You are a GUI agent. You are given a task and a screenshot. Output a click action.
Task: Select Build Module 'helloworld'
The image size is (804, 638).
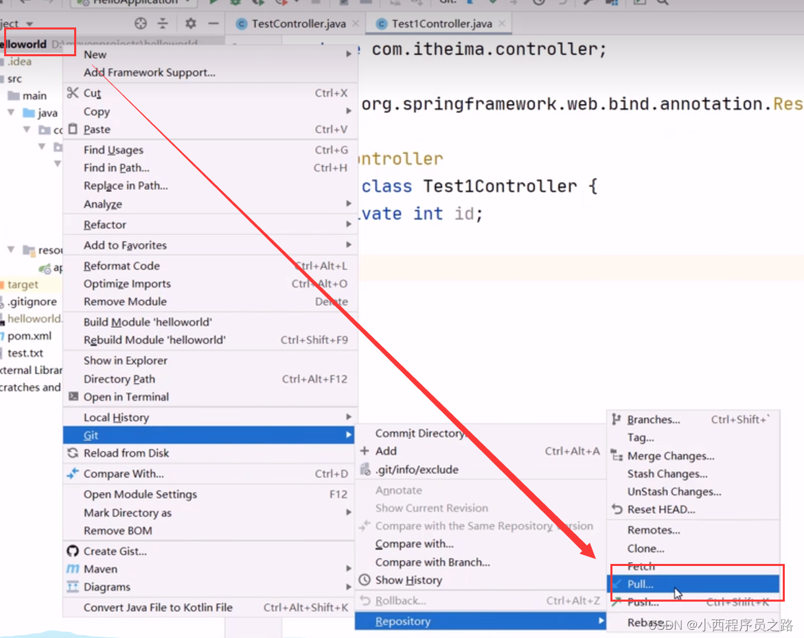pos(209,322)
